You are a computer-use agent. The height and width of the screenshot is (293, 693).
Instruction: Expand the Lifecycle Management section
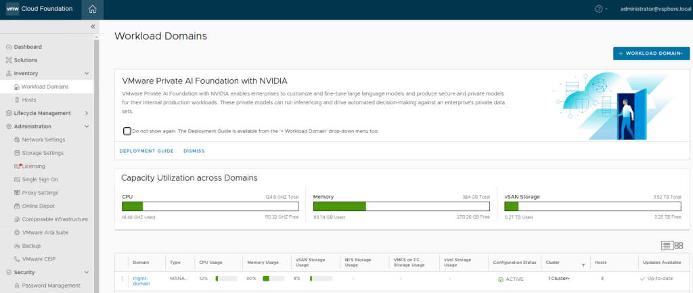click(87, 113)
